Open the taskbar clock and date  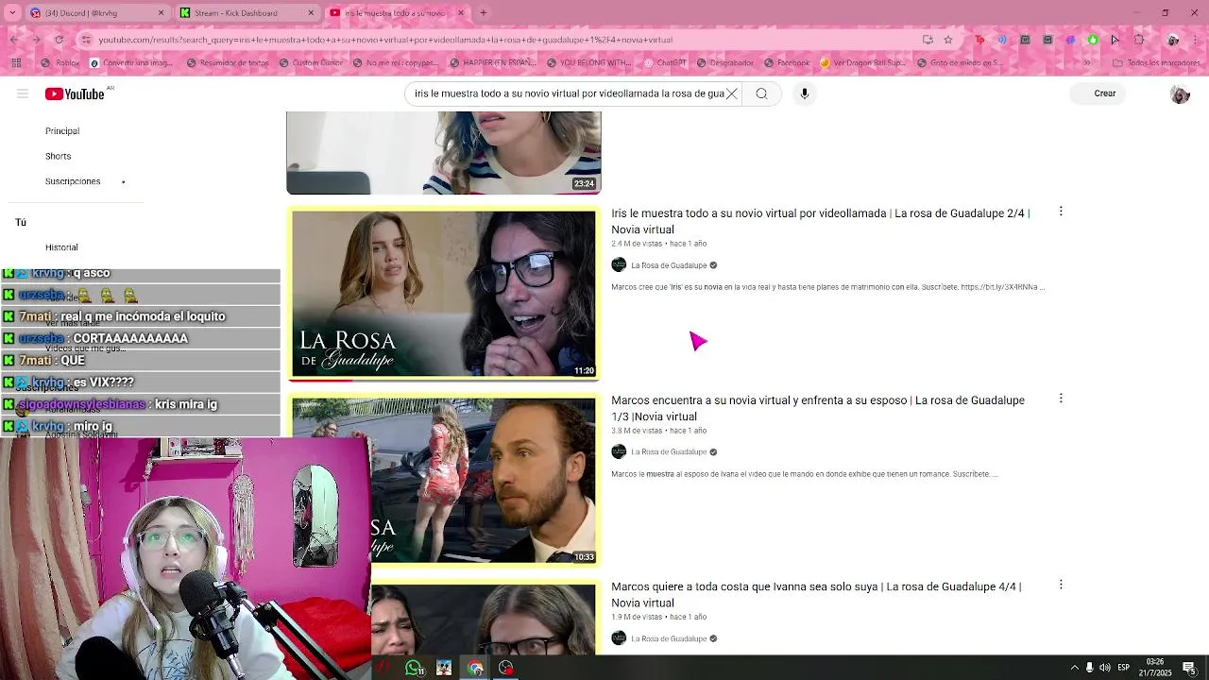click(1155, 668)
